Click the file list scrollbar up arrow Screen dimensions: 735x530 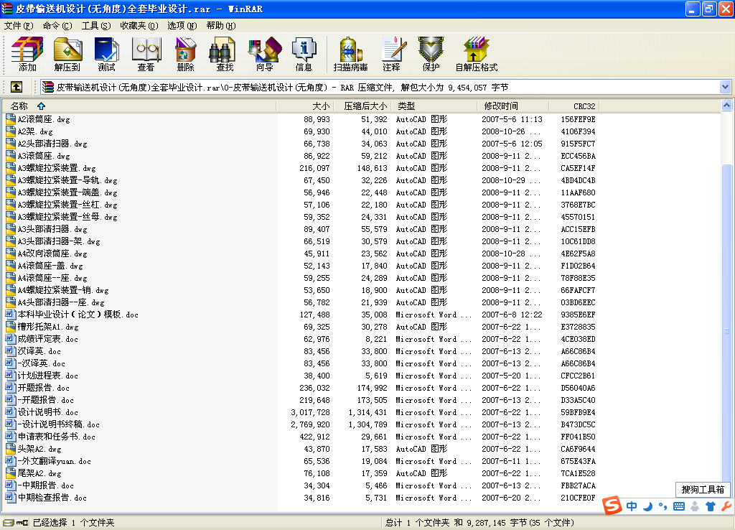point(726,106)
